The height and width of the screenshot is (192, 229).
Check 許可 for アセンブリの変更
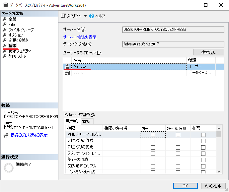[x=153, y=147]
